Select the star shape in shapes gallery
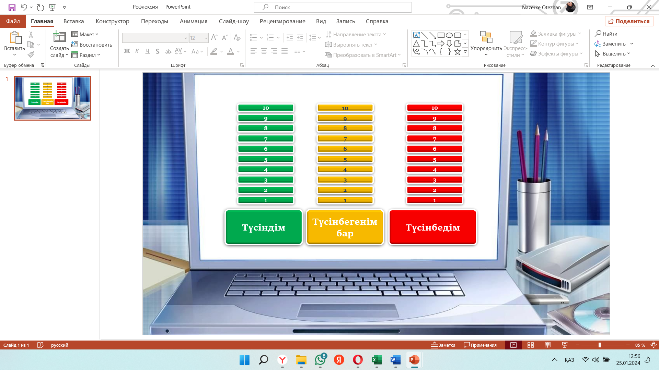This screenshot has height=370, width=659. (x=457, y=52)
